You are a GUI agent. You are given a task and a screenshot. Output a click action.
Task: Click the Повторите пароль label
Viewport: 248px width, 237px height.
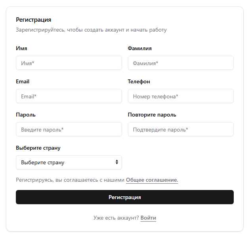152,115
